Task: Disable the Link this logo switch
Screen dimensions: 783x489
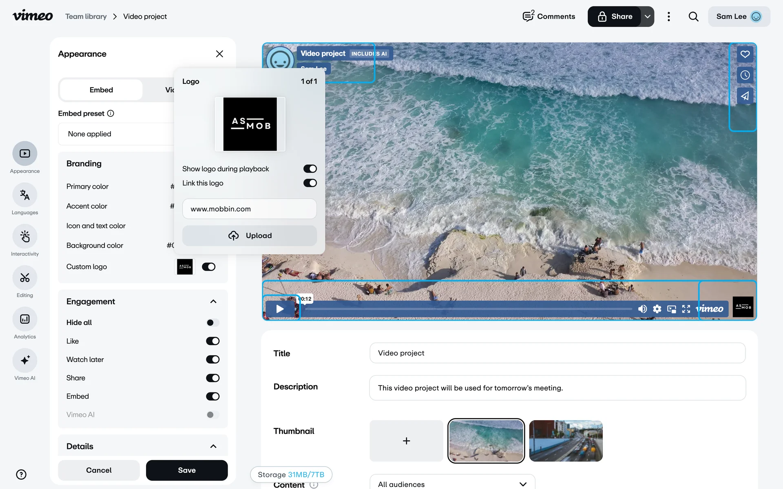Action: pyautogui.click(x=310, y=183)
